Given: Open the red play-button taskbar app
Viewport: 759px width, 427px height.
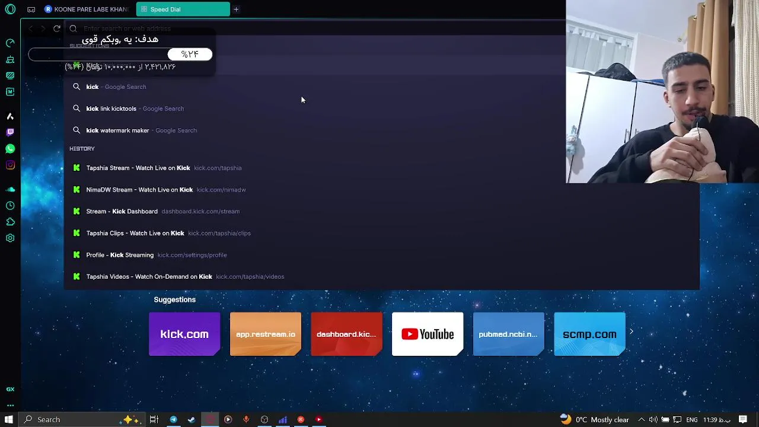Looking at the screenshot, I should click(x=319, y=419).
